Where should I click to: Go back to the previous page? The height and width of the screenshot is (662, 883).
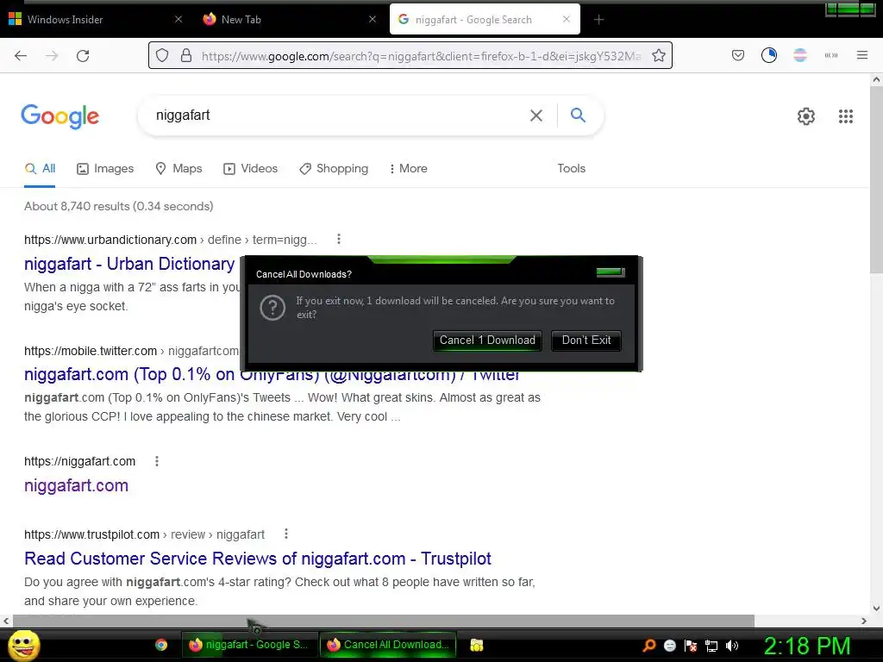coord(21,56)
